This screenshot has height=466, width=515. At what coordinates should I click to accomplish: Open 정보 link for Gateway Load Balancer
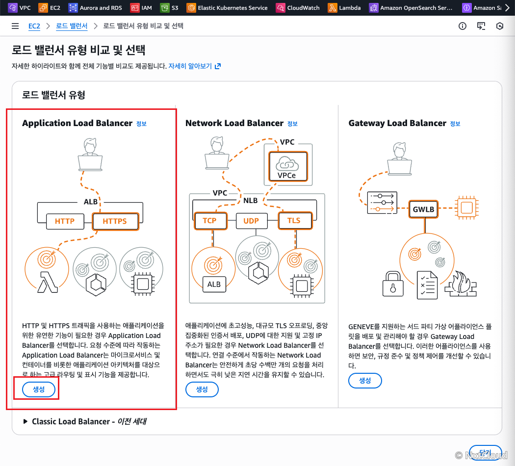tap(455, 124)
